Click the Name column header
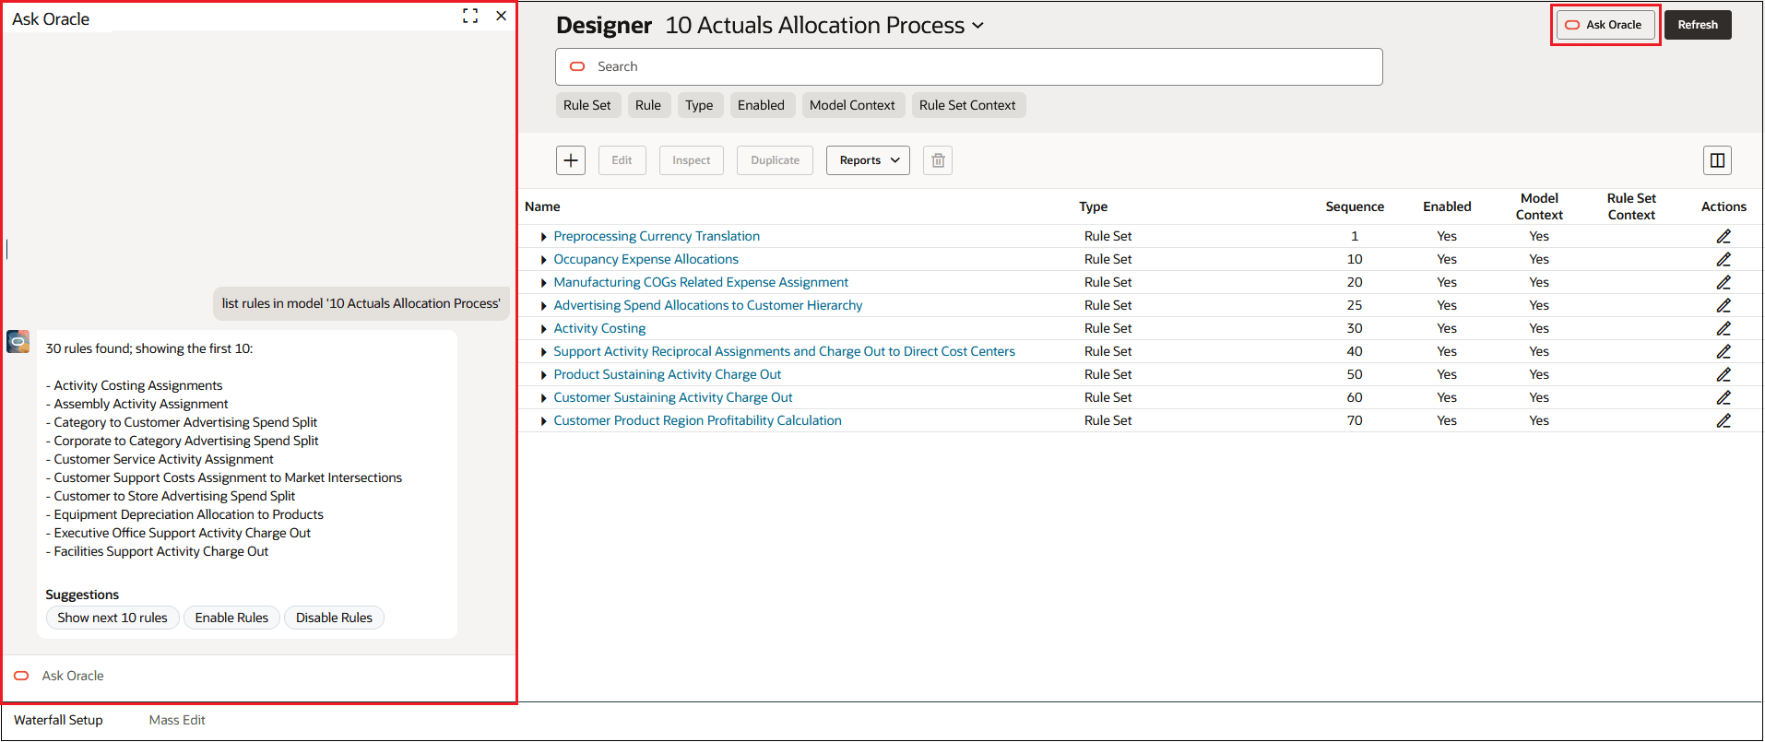This screenshot has height=742, width=1765. click(542, 206)
